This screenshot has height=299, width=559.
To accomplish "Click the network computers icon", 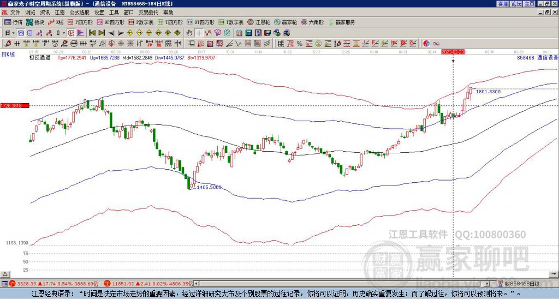I will coord(286,33).
